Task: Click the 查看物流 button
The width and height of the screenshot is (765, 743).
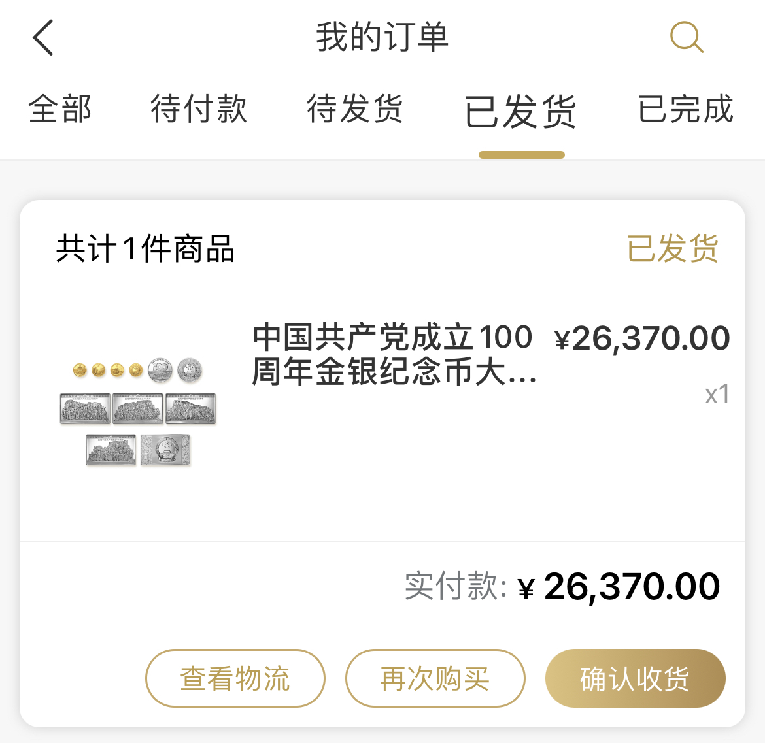Action: pyautogui.click(x=235, y=678)
